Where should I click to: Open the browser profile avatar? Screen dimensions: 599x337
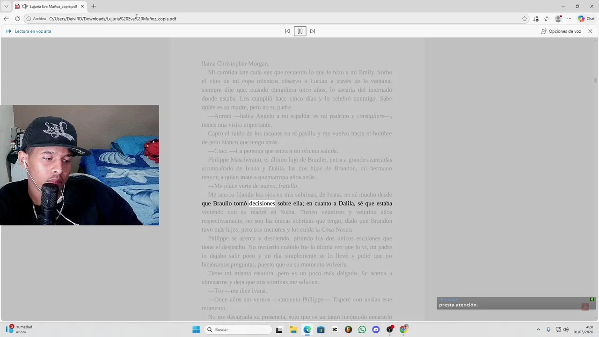pyautogui.click(x=558, y=19)
